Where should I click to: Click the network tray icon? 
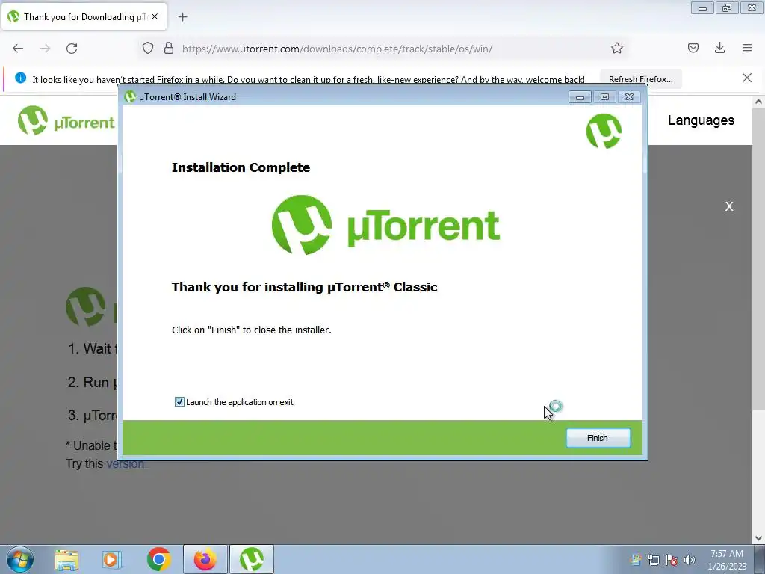pos(653,560)
